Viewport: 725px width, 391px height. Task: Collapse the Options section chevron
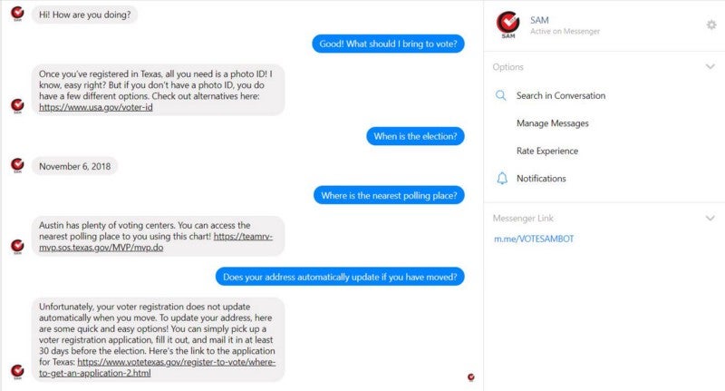pos(710,66)
